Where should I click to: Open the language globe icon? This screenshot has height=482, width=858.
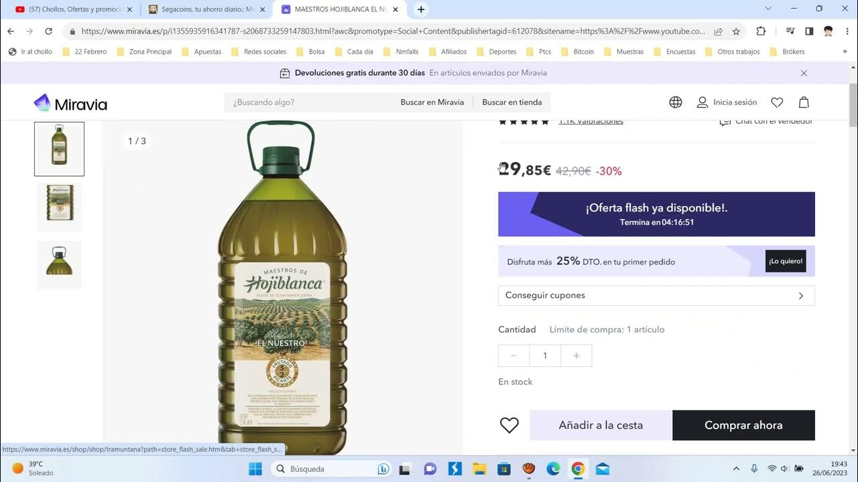tap(676, 102)
